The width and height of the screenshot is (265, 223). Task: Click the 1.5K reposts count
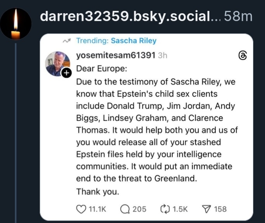click(180, 209)
